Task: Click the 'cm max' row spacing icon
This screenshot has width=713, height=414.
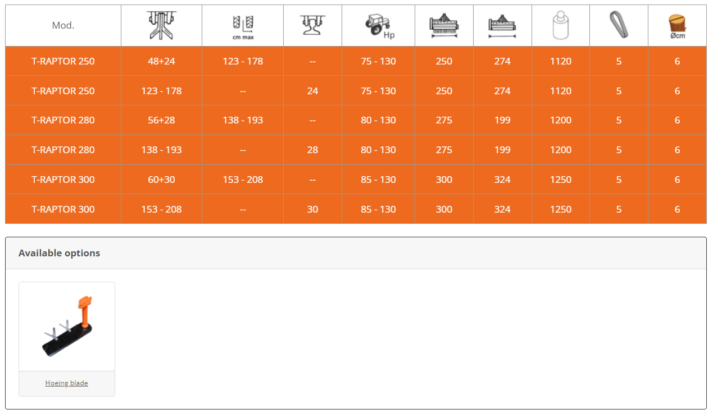Action: click(243, 26)
